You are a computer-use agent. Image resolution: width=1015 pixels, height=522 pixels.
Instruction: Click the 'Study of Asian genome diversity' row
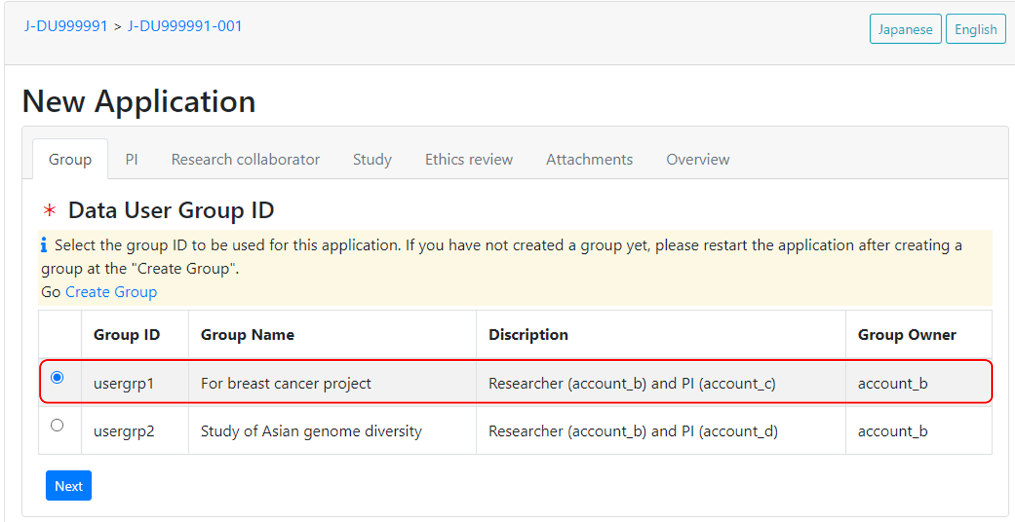coord(311,432)
